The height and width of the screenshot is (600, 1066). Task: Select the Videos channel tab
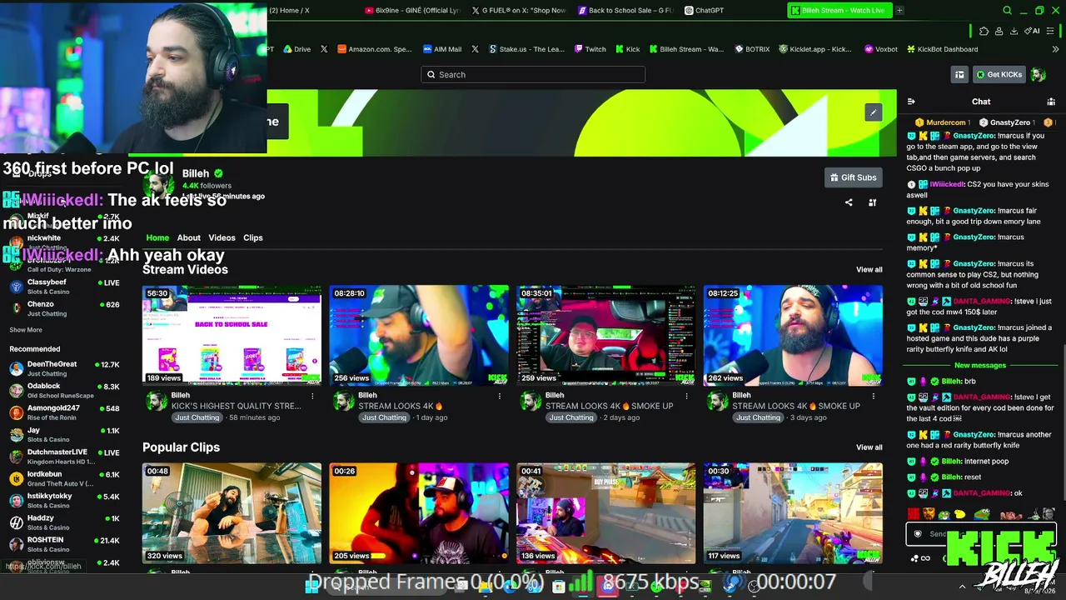coord(222,237)
